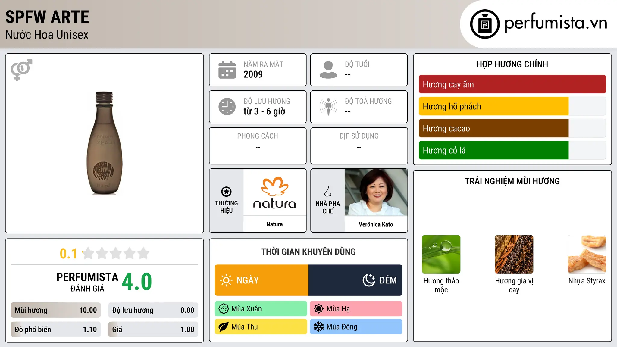Viewport: 617px width, 347px height.
Task: Open the Hương thảo mộc note image
Action: point(441,254)
